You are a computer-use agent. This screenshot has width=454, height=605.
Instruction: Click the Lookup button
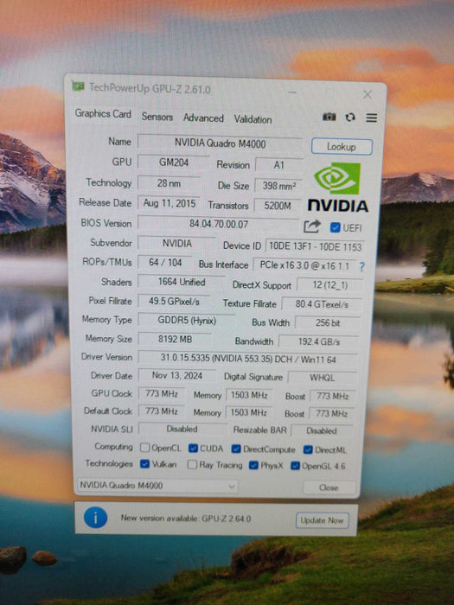[x=342, y=147]
